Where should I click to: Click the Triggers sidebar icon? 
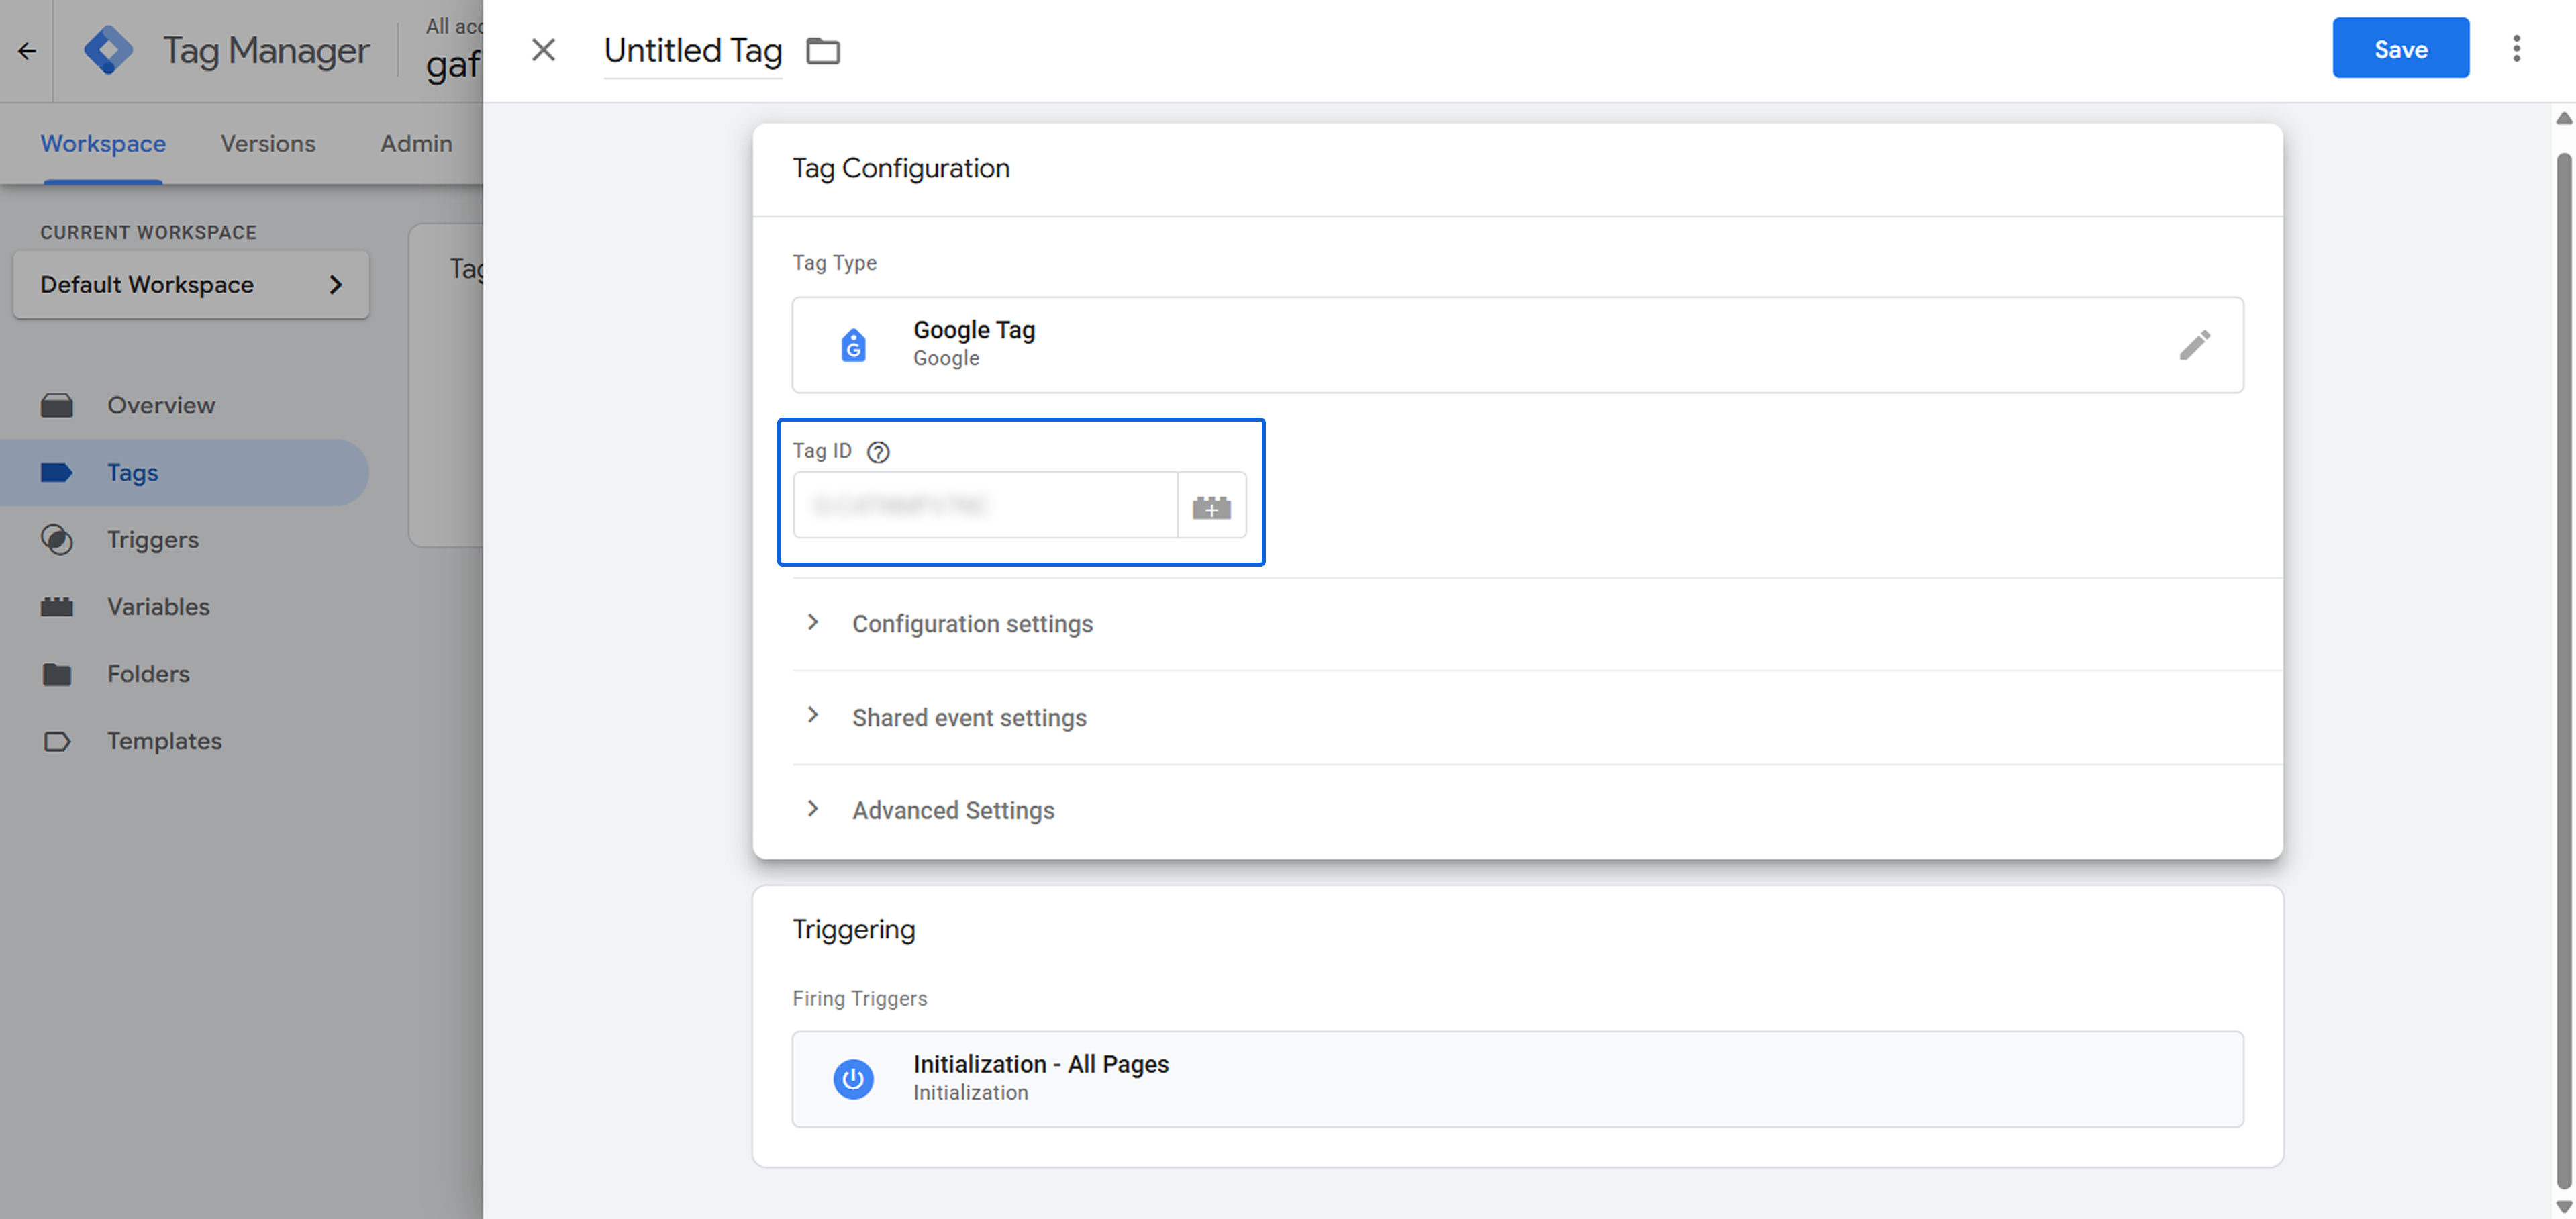point(57,539)
